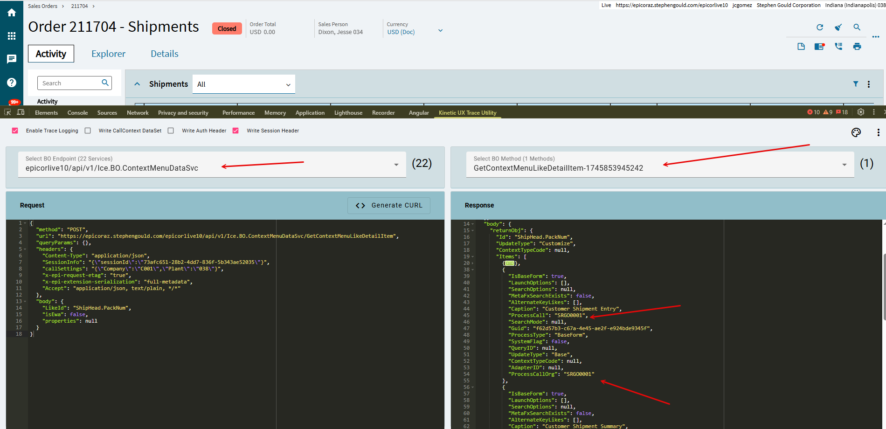Open the Kinetic UX Trace Utility tab
This screenshot has height=429, width=886.
468,112
